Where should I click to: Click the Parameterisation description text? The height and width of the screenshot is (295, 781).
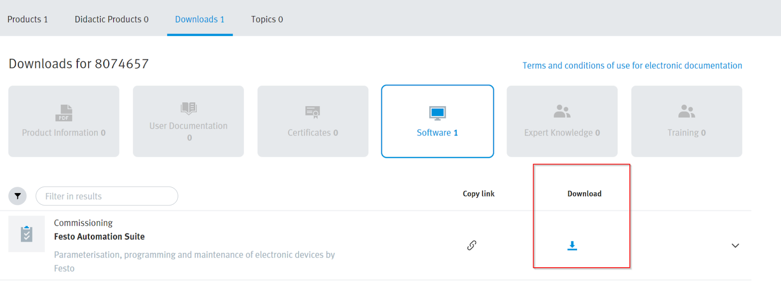[194, 261]
